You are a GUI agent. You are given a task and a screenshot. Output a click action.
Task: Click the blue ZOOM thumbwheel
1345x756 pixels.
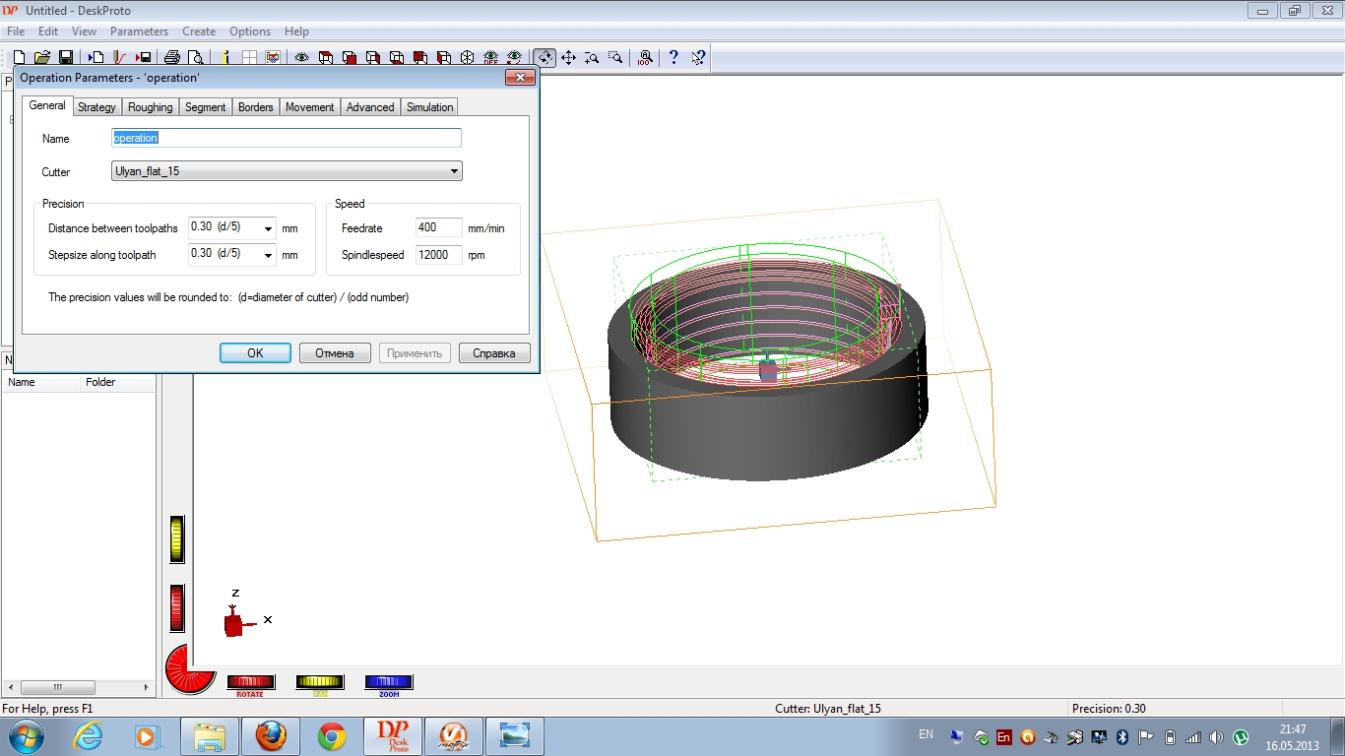(x=389, y=682)
